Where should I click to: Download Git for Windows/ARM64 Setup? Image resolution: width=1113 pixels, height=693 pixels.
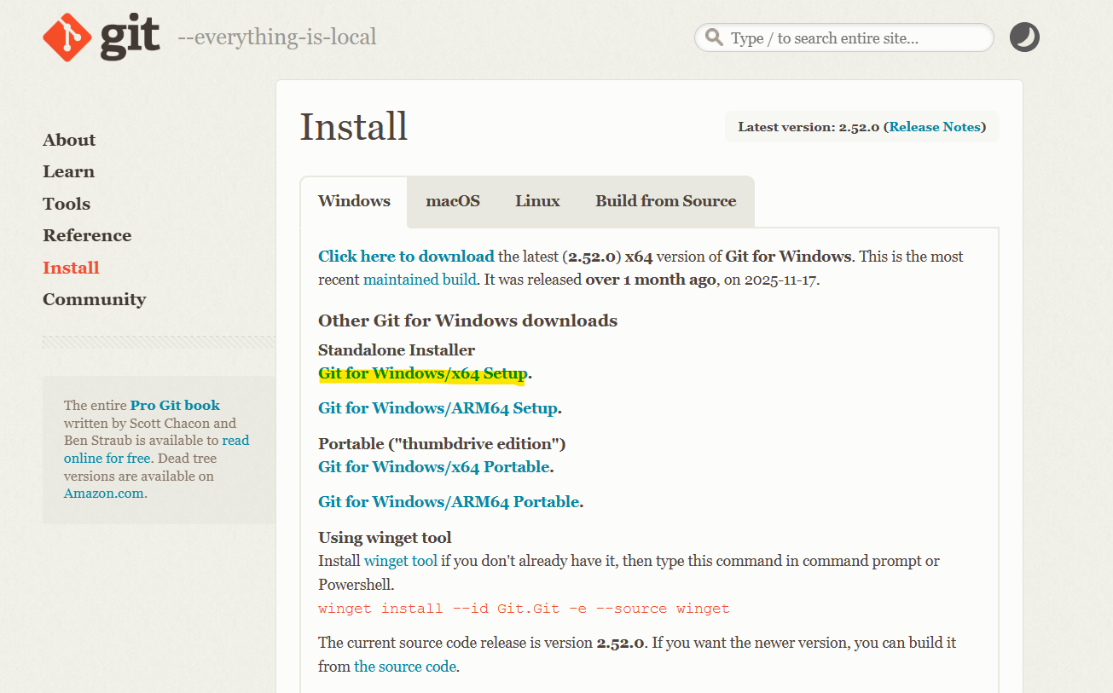438,408
